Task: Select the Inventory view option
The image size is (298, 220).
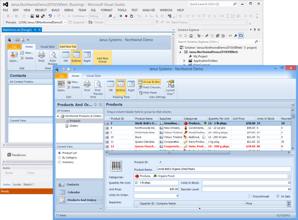Action: click(x=60, y=162)
